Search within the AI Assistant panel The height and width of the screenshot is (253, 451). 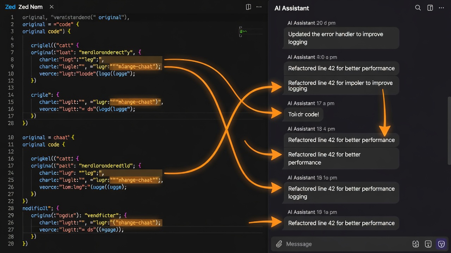[x=418, y=8]
